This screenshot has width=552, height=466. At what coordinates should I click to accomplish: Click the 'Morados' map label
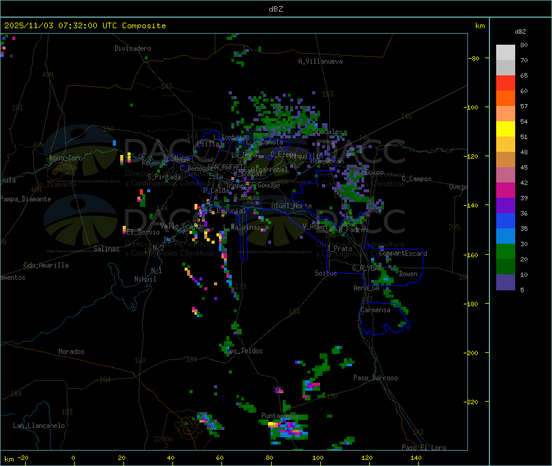(x=71, y=351)
